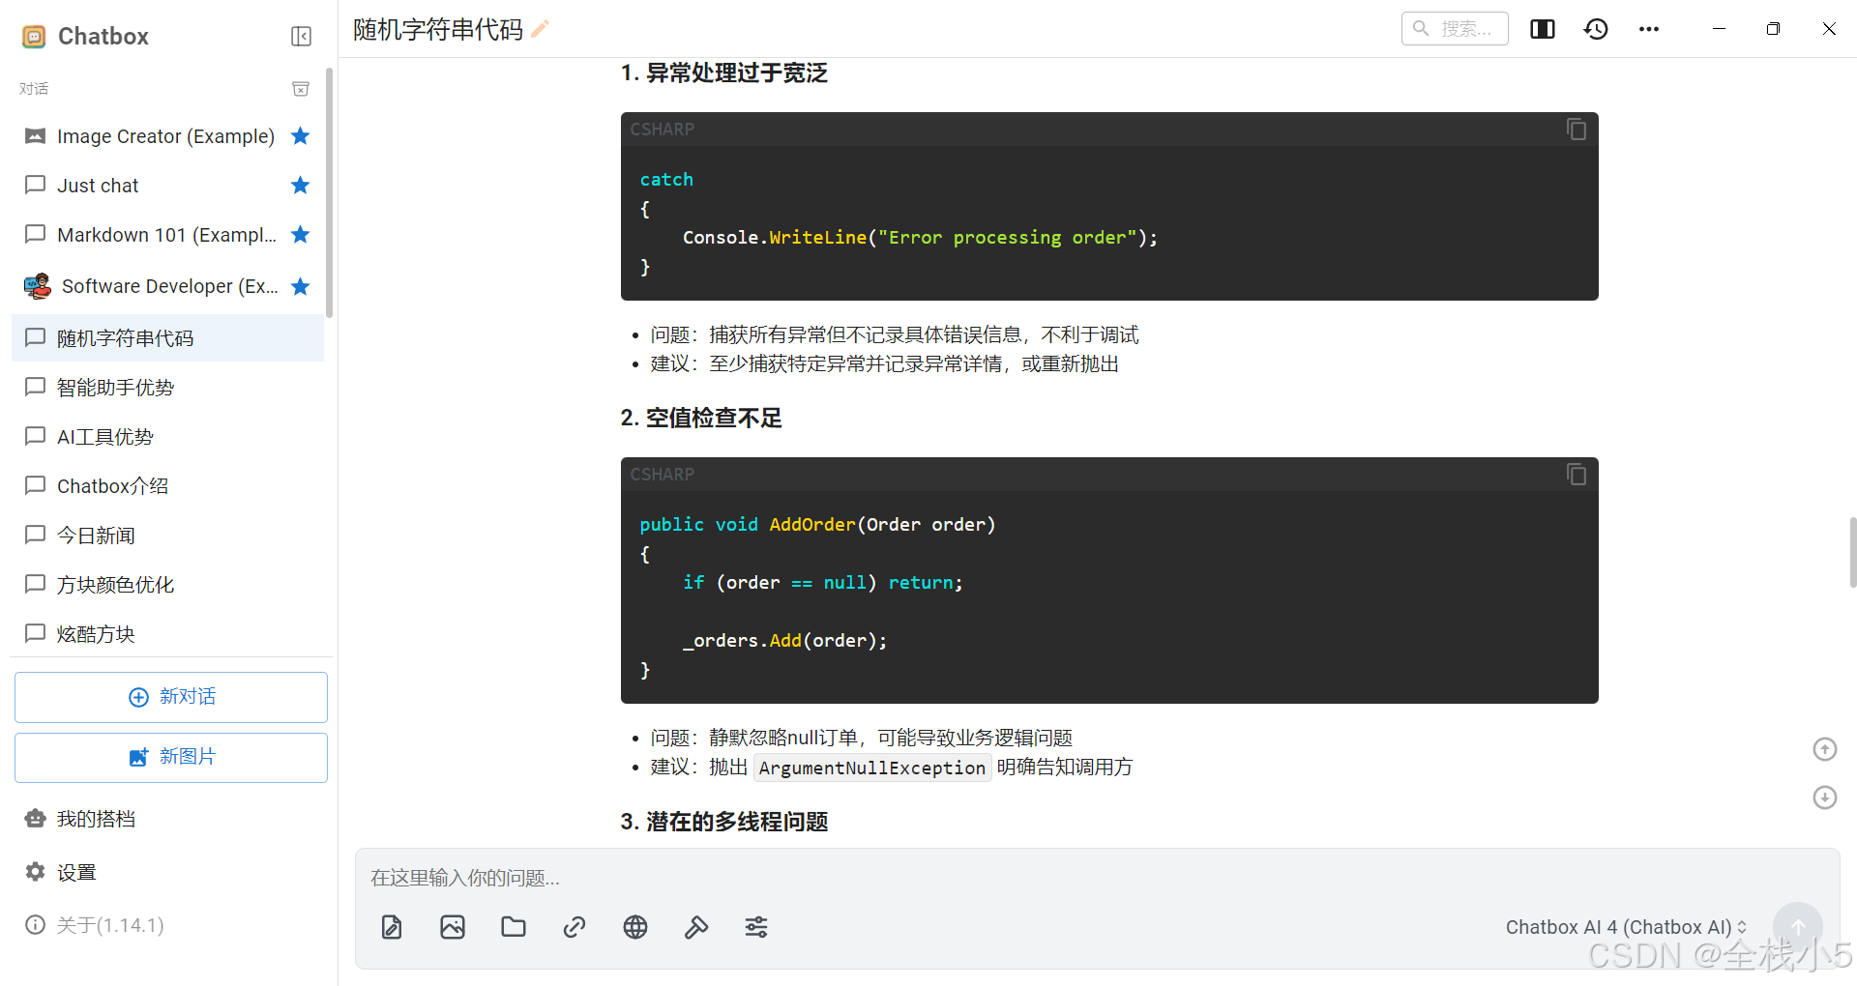Minimize the Chatbox window
The height and width of the screenshot is (986, 1857).
(1719, 29)
